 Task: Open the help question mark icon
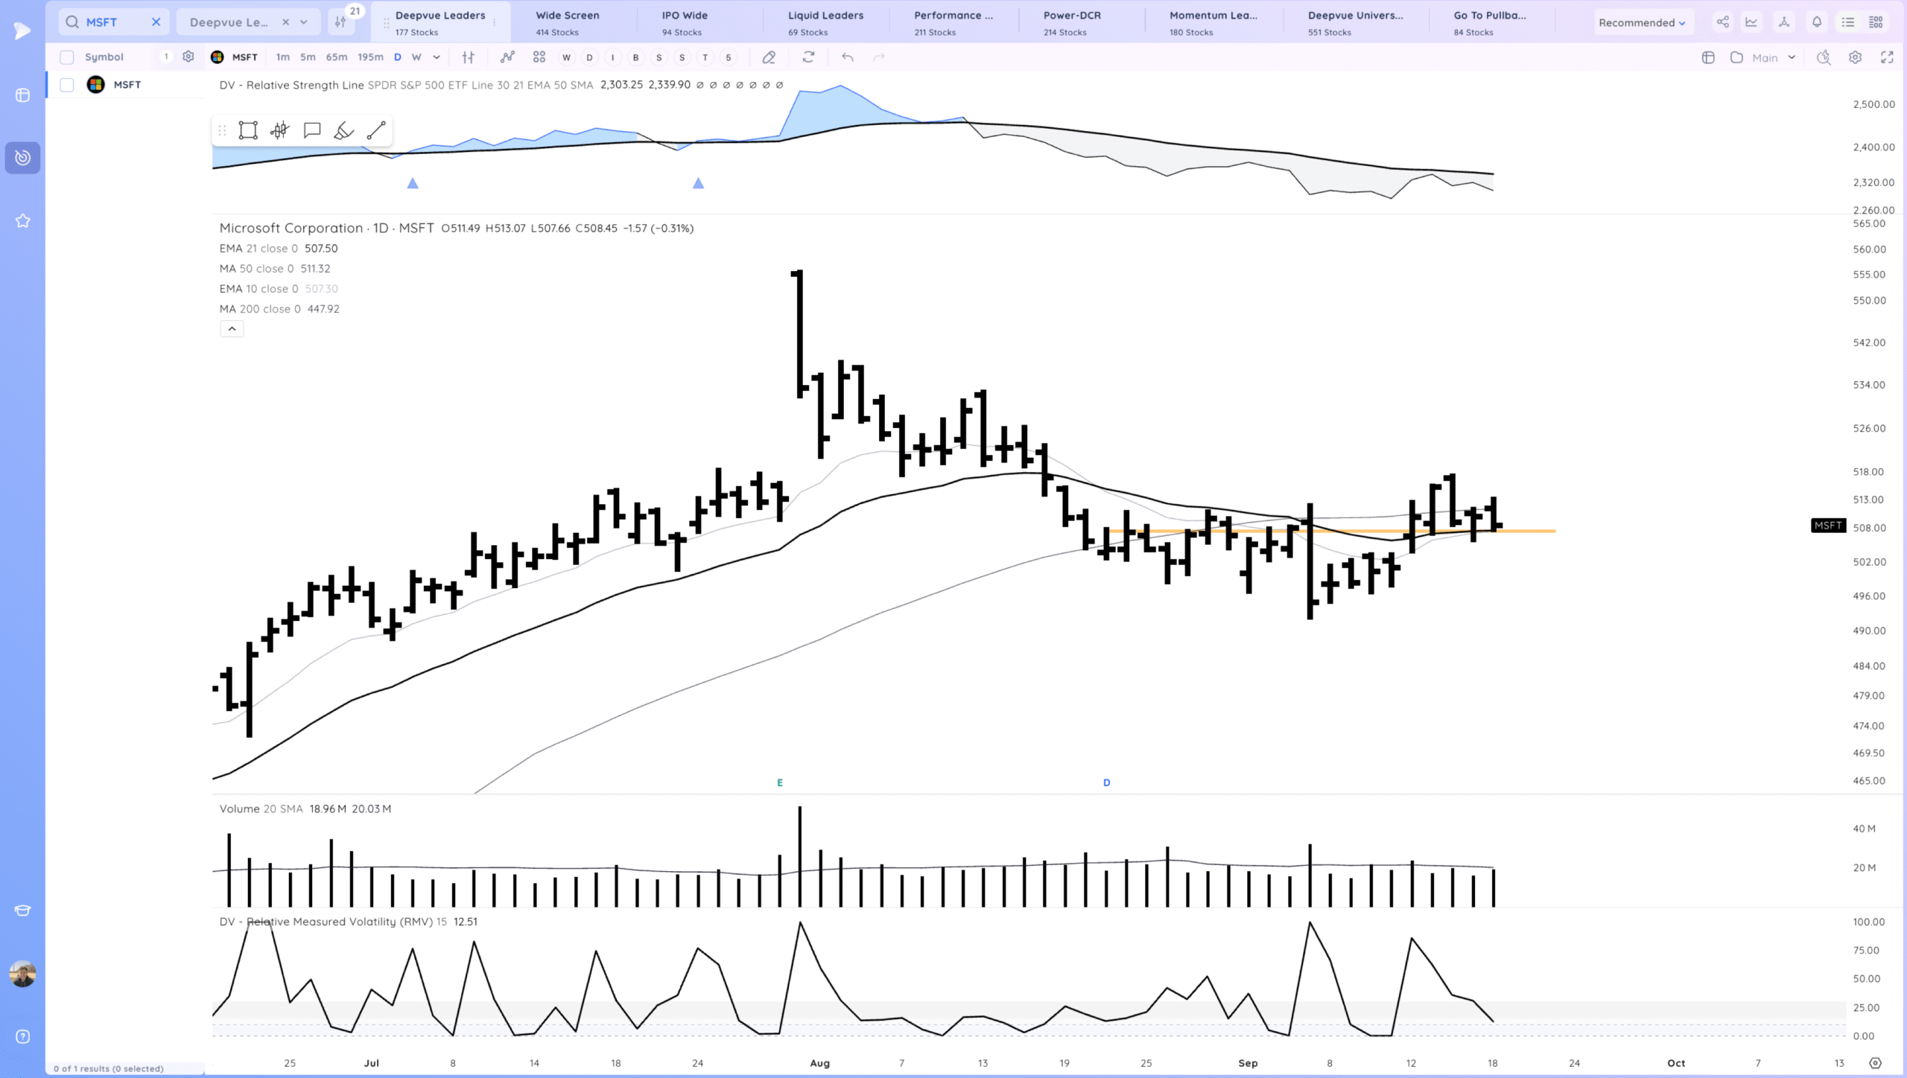click(22, 1036)
